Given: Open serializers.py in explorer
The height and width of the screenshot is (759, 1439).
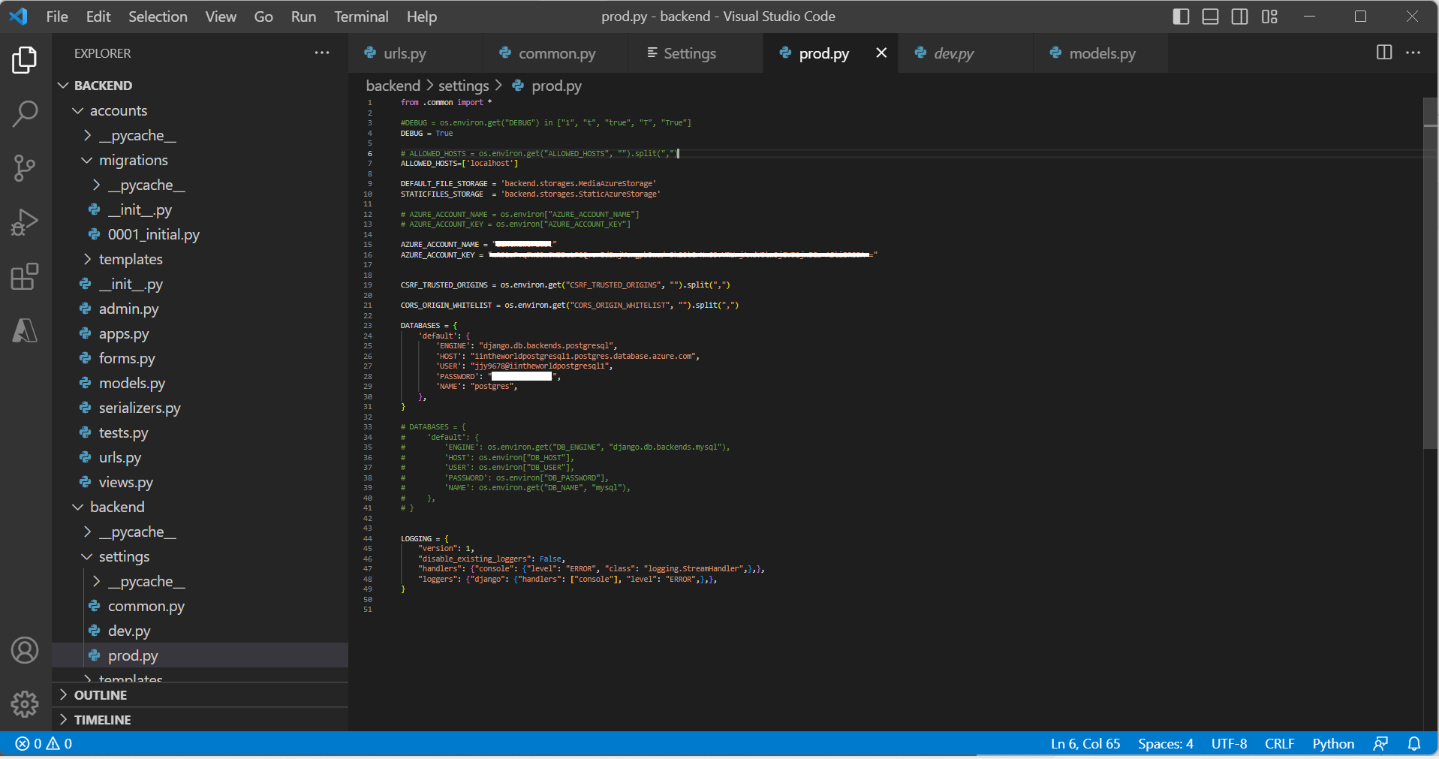Looking at the screenshot, I should [x=200, y=408].
